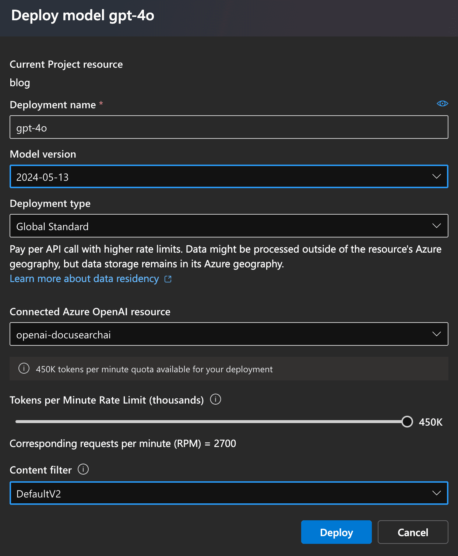
Task: Click the chevron arrow in Content filter field
Action: coord(436,493)
